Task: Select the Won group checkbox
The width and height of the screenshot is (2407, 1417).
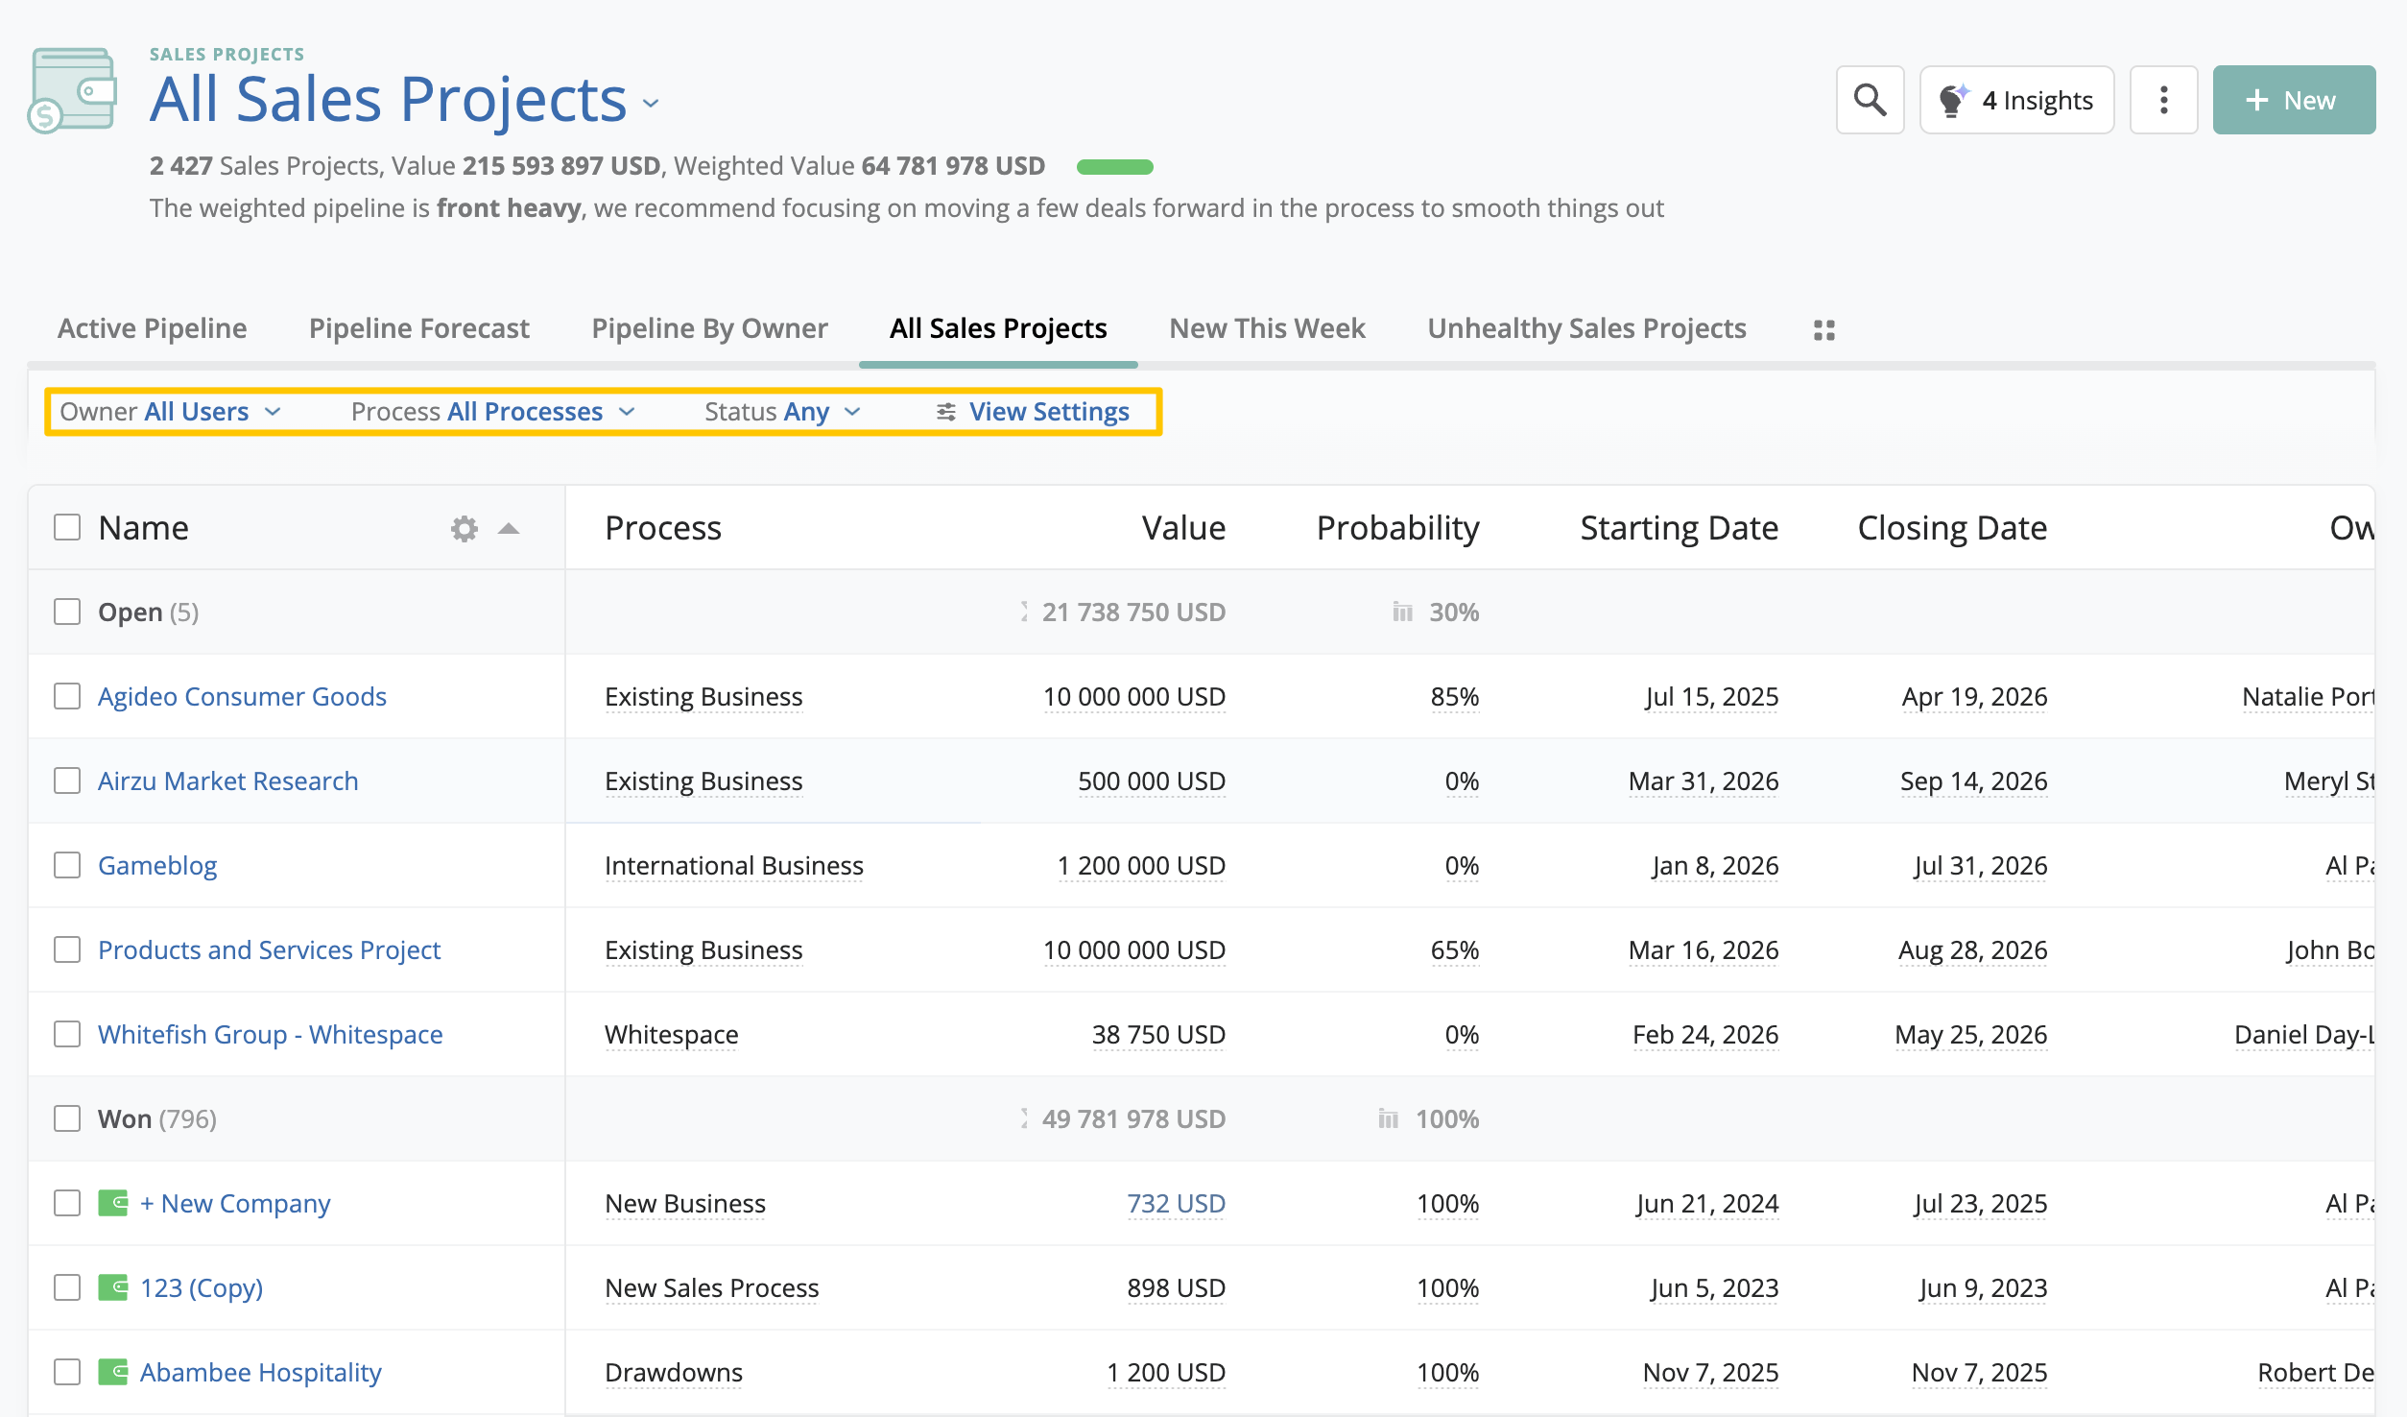Action: pos(67,1118)
